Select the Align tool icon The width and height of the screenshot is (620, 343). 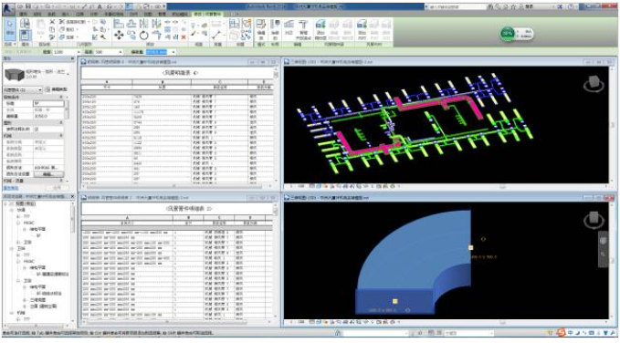(118, 24)
